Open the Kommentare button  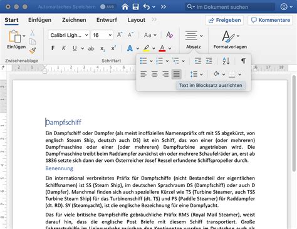point(270,20)
